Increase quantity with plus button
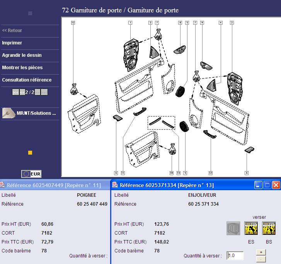This screenshot has height=264, width=281. coord(261,252)
